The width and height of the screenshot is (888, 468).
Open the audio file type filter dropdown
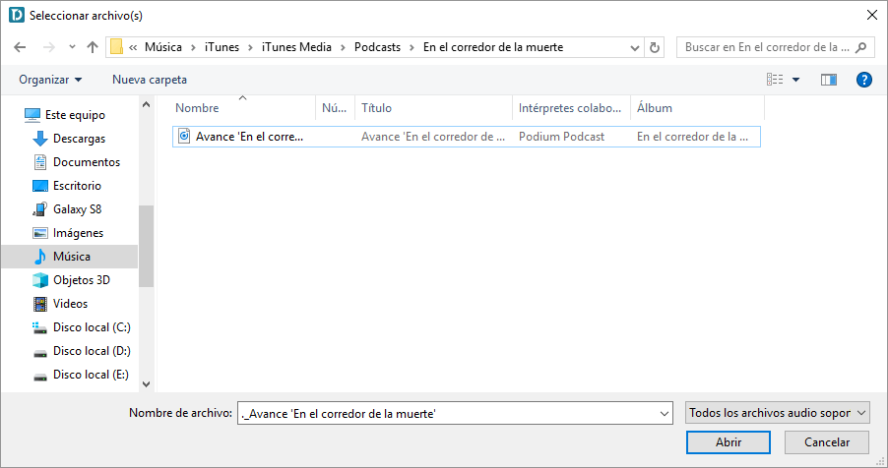(x=777, y=413)
